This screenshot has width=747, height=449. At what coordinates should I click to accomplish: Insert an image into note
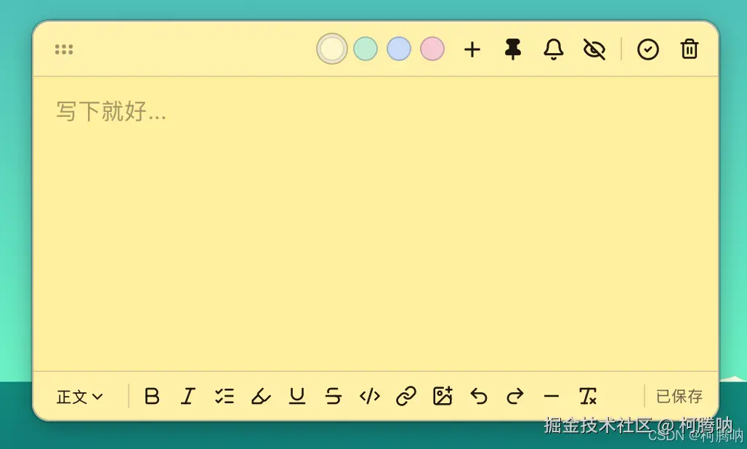pos(443,396)
